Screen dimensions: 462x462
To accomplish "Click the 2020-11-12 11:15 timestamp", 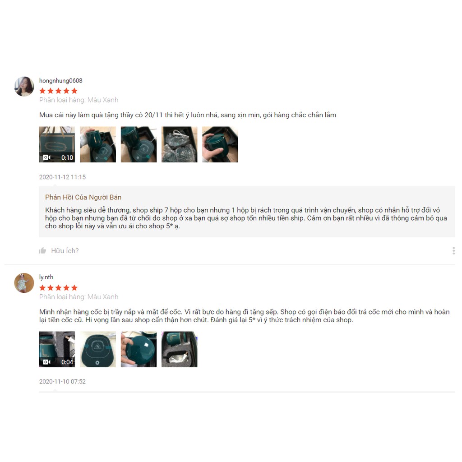I will click(62, 177).
